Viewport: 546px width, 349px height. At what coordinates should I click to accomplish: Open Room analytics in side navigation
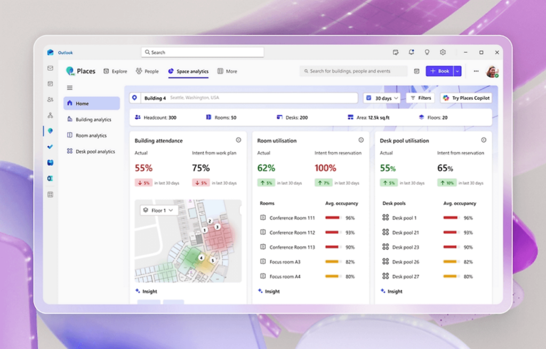coord(92,135)
